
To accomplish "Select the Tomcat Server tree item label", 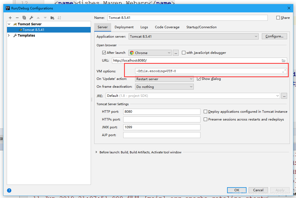I will [x=30, y=24].
